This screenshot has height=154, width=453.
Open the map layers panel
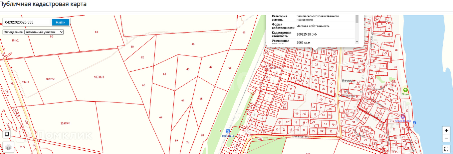click(x=9, y=147)
